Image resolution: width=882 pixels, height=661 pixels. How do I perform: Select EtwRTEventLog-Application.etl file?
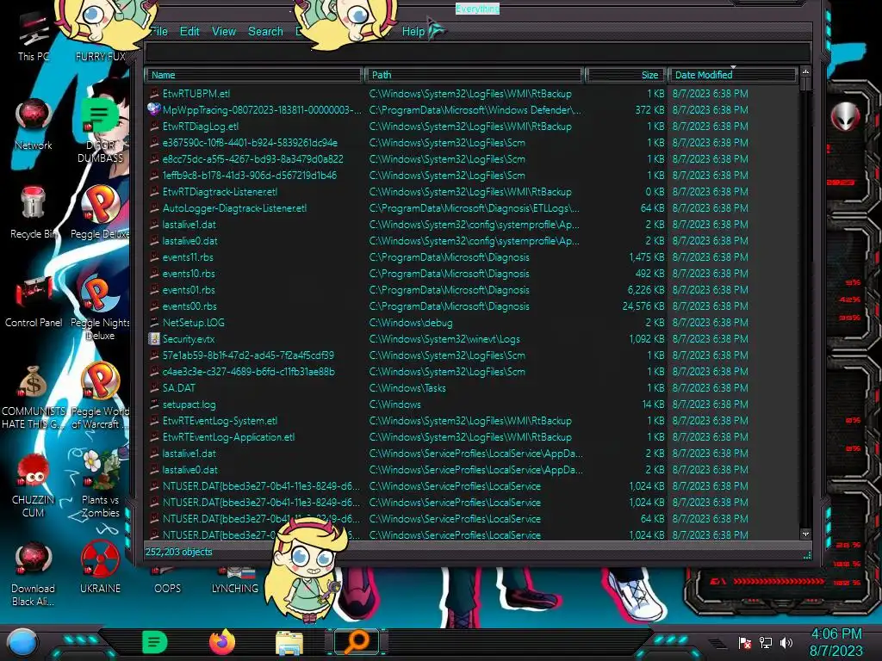[228, 437]
